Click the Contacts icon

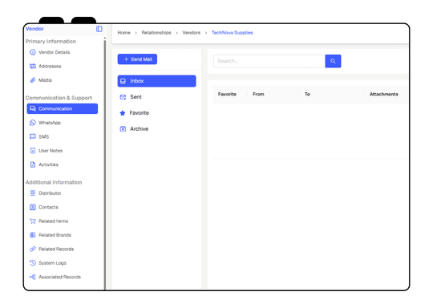point(33,207)
